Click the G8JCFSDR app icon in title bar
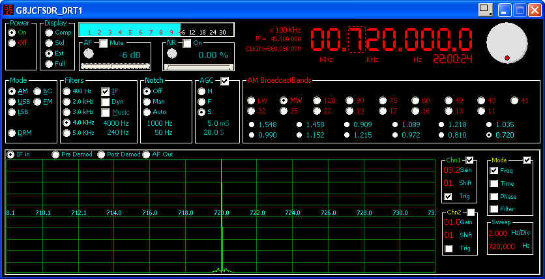This screenshot has height=279, width=545. (x=8, y=9)
